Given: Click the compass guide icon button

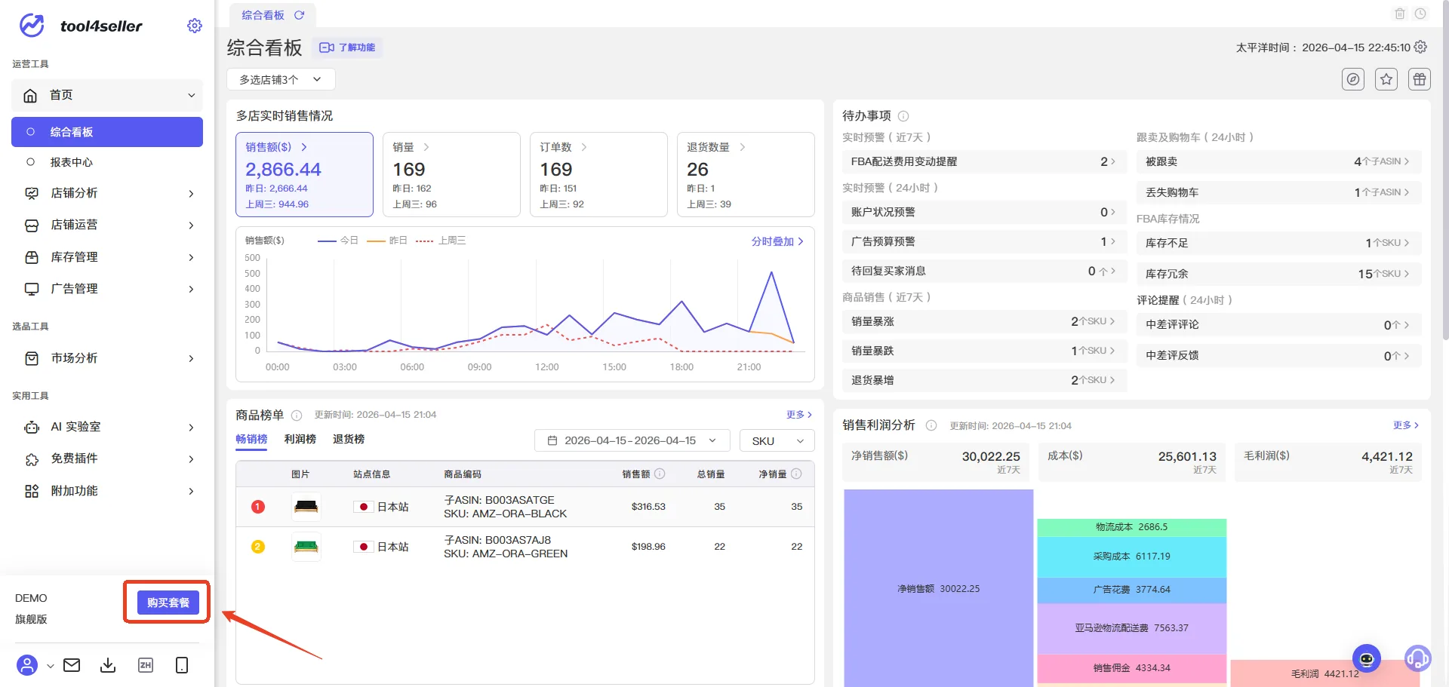Looking at the screenshot, I should pyautogui.click(x=1353, y=79).
